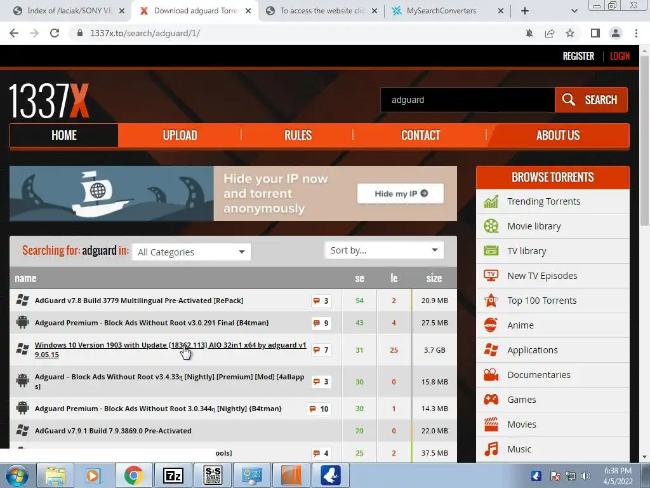650x488 pixels.
Task: Open AdGuard v7.8 Build 3779 Multilingual torrent
Action: pos(139,301)
